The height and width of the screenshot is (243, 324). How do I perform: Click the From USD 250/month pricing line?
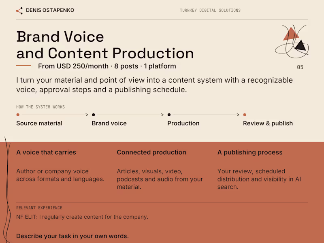click(107, 66)
